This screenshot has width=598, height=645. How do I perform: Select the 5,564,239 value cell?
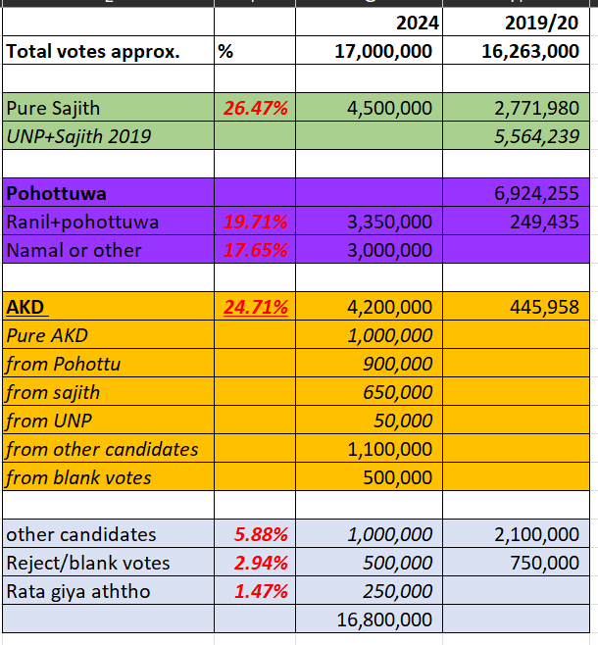[517, 135]
